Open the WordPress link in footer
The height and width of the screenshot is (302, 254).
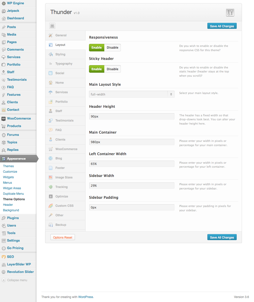click(86, 297)
